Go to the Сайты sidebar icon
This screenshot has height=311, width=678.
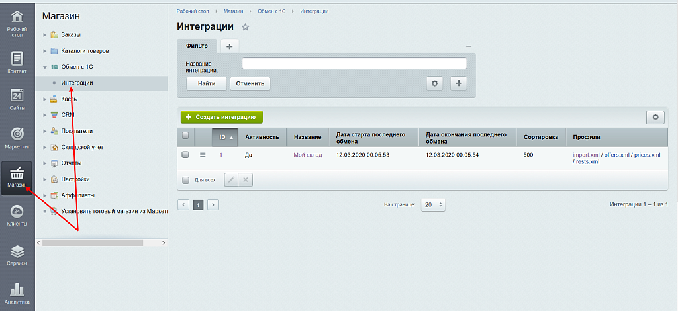click(17, 99)
